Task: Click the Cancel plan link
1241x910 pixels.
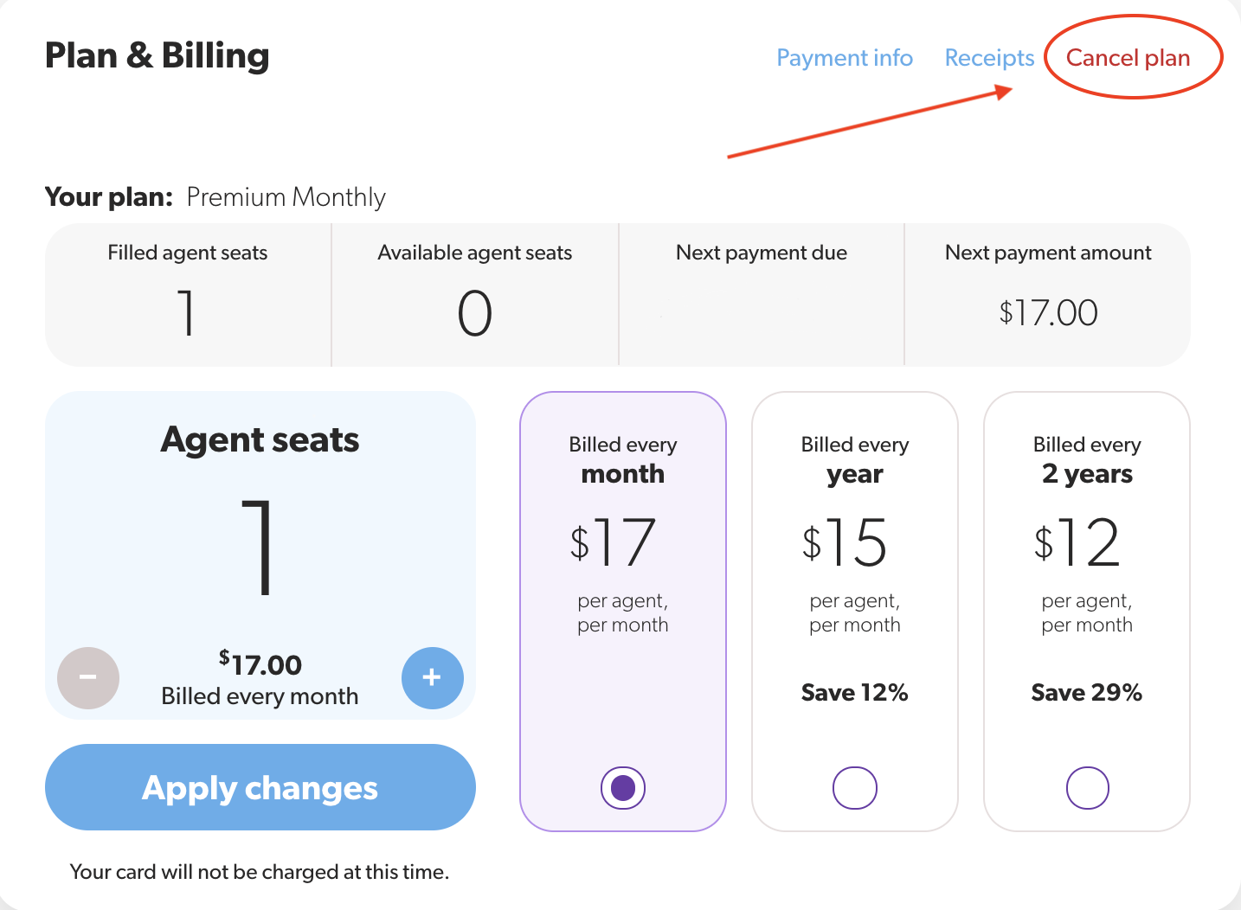Action: coord(1128,58)
